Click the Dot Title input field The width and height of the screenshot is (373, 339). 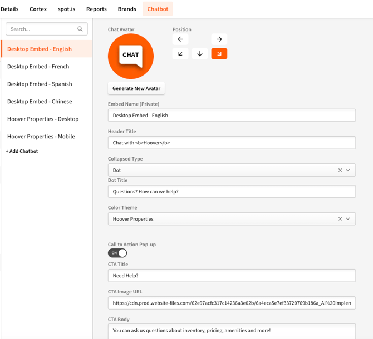[232, 191]
